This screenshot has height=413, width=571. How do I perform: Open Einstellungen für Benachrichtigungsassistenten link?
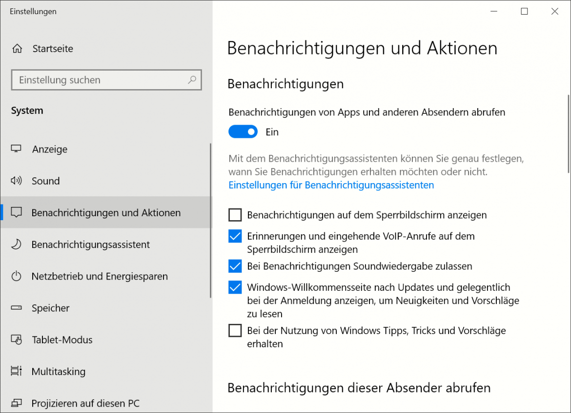[x=331, y=185]
